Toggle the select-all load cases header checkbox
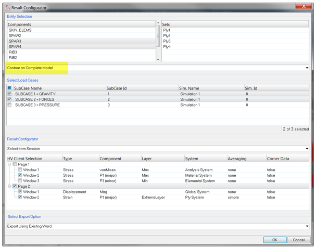The image size is (316, 248). pos(10,88)
